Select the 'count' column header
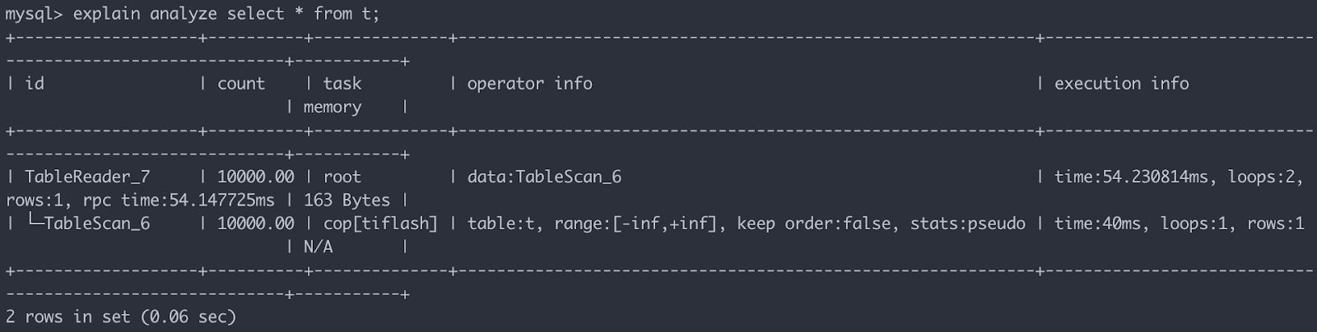The image size is (1317, 332). tap(240, 84)
